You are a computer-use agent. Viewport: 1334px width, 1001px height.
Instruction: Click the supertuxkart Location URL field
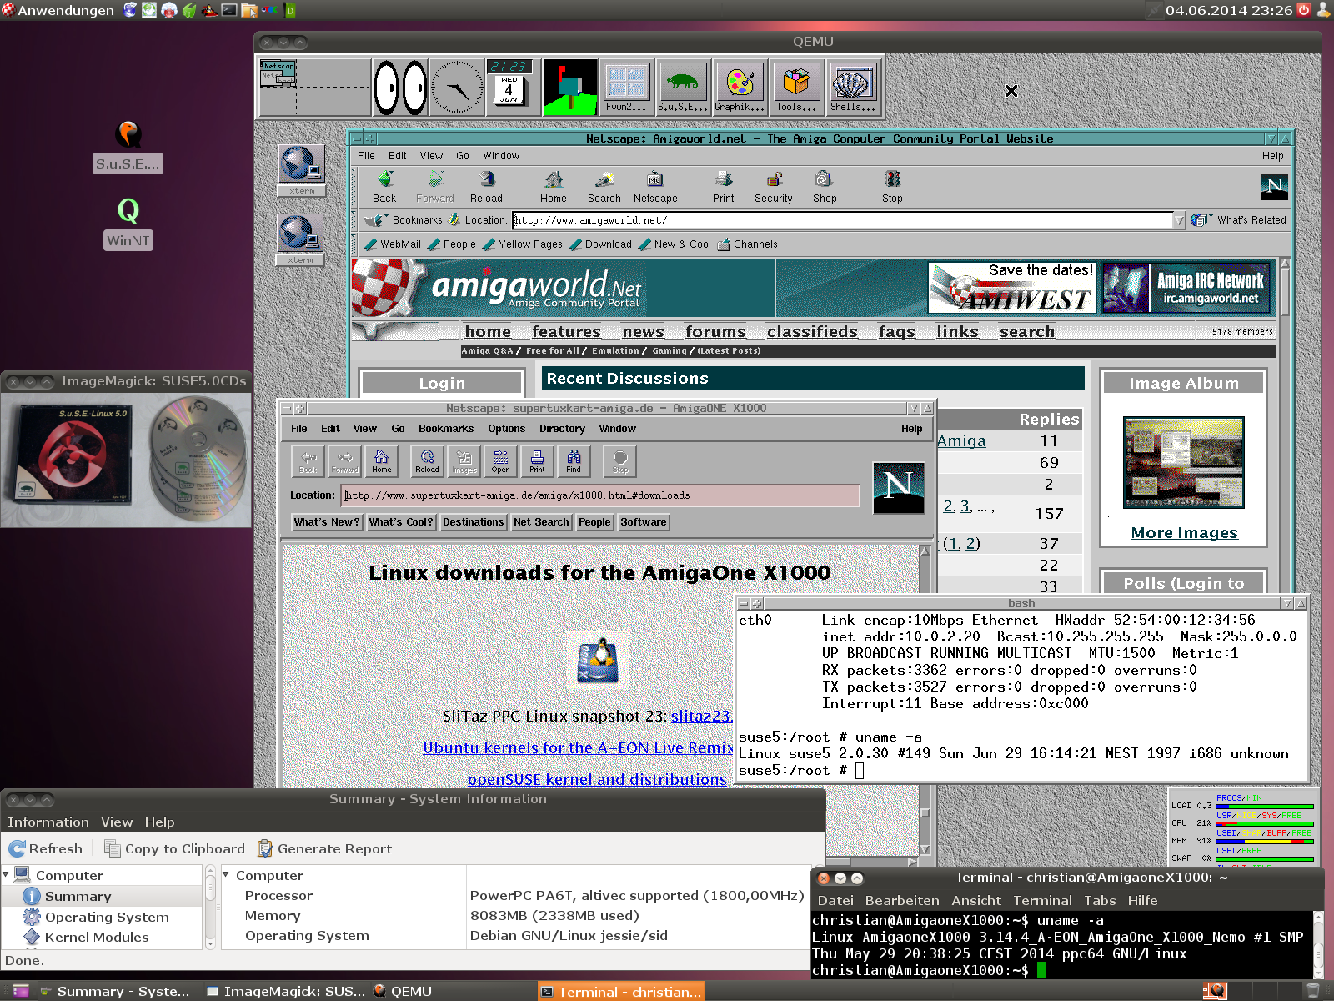tap(600, 495)
